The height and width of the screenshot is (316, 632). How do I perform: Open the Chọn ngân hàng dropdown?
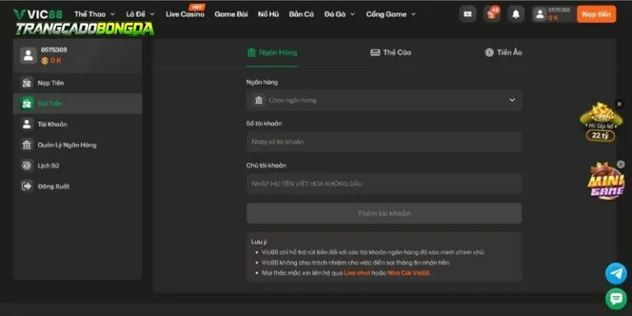[x=384, y=100]
